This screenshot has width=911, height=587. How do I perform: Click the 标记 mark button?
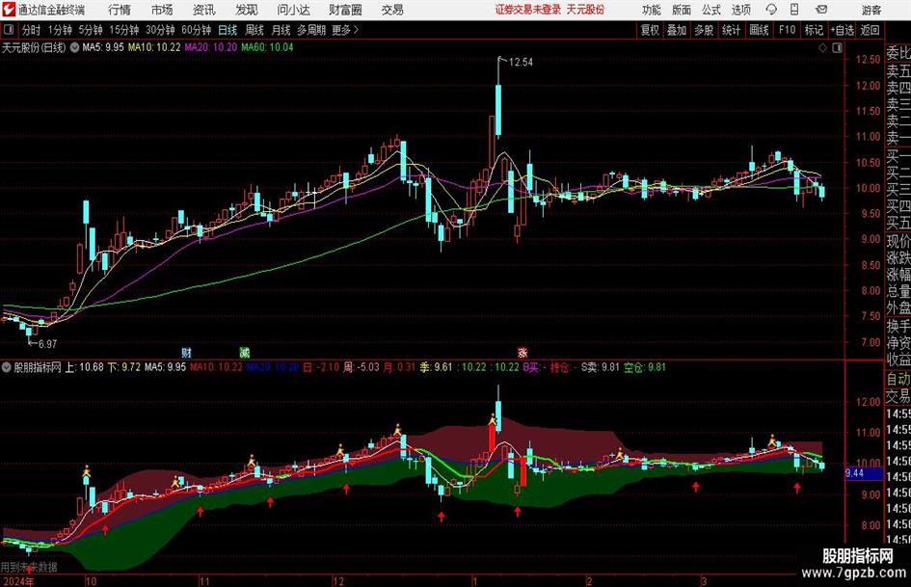(x=814, y=30)
